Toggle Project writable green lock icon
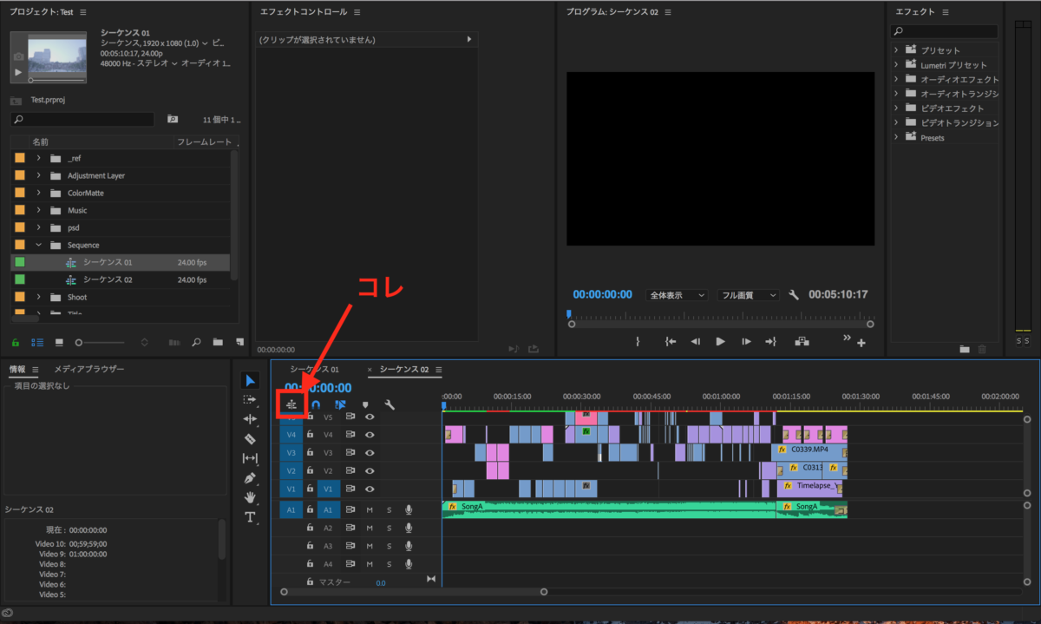 coord(16,342)
